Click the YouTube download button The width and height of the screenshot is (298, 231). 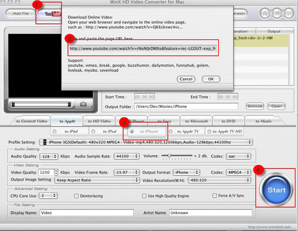coord(50,14)
